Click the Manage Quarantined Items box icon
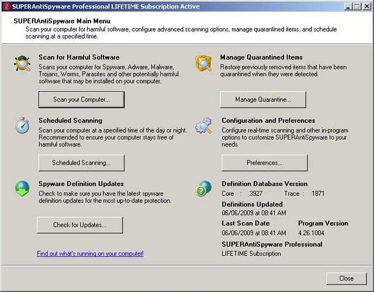The height and width of the screenshot is (292, 374). pos(203,63)
